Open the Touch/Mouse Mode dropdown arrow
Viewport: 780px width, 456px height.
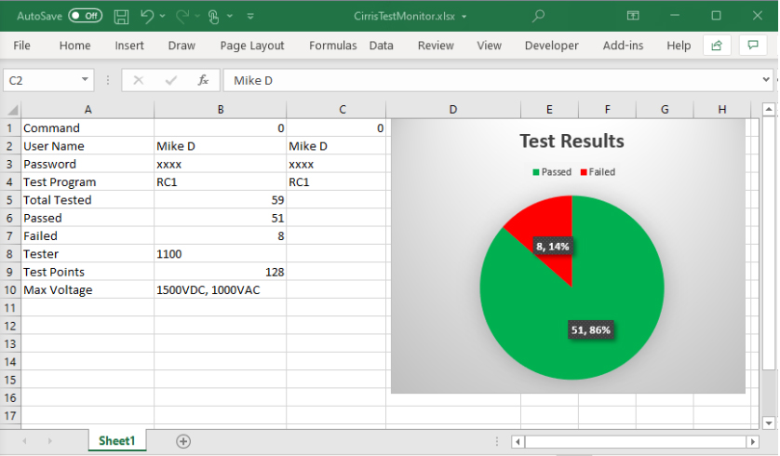[230, 17]
